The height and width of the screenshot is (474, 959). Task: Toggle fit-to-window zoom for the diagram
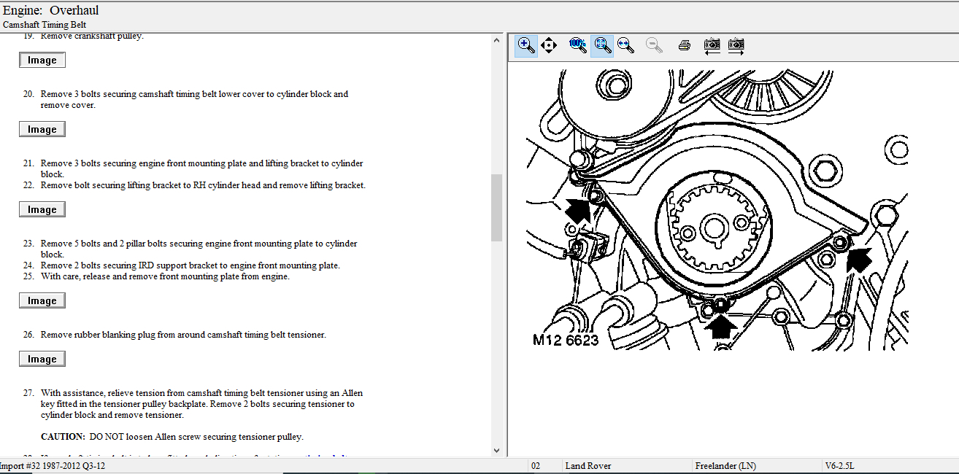(x=601, y=45)
